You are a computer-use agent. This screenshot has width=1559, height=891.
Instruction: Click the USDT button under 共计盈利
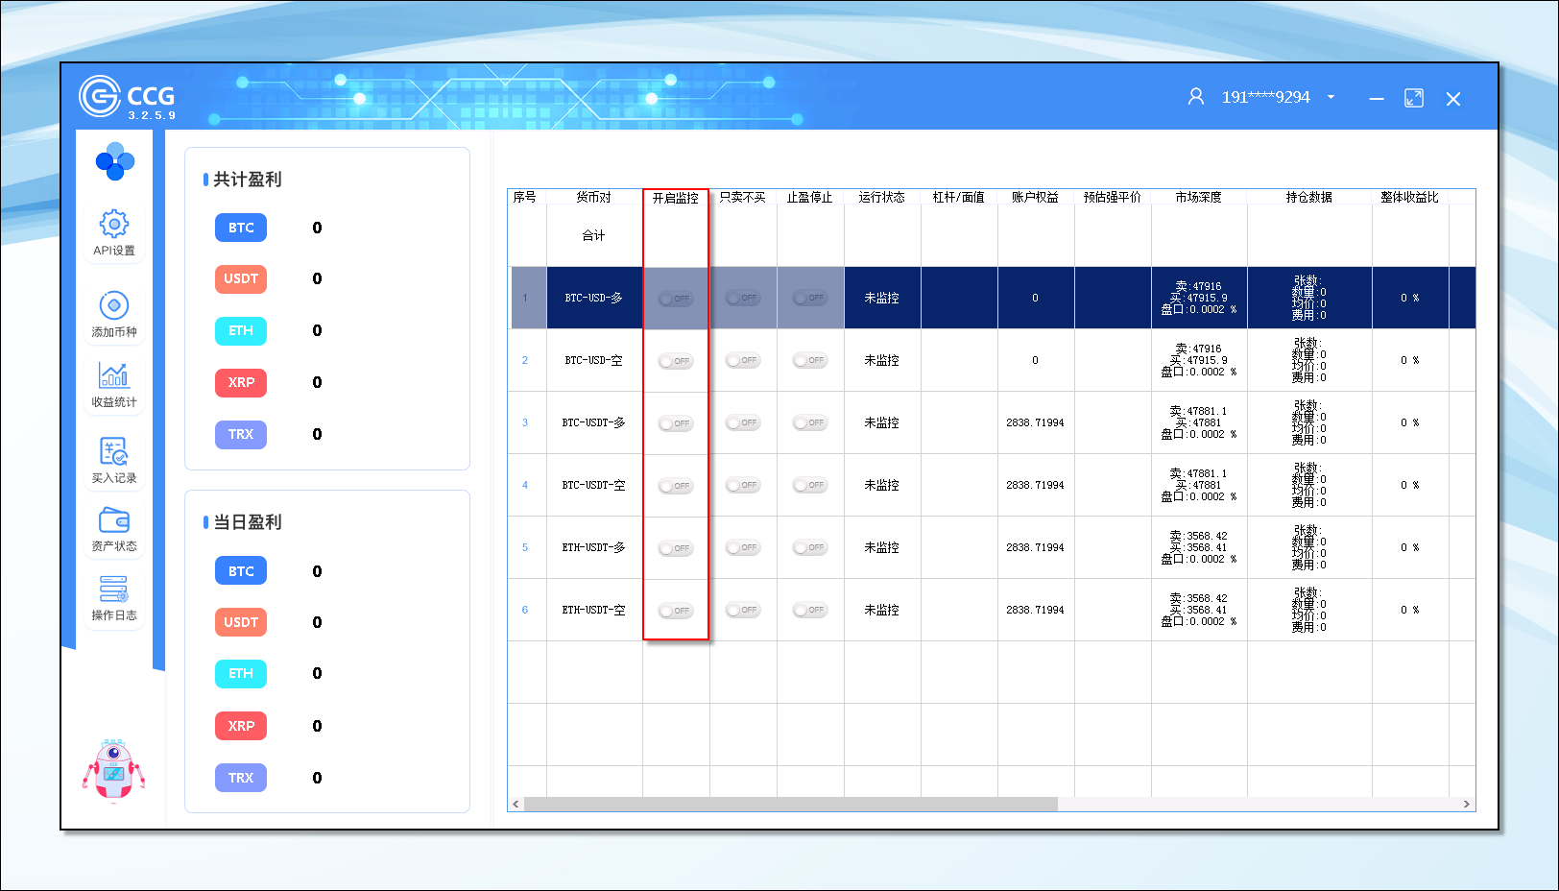coord(241,278)
